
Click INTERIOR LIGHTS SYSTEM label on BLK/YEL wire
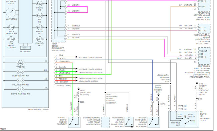pos(90,69)
